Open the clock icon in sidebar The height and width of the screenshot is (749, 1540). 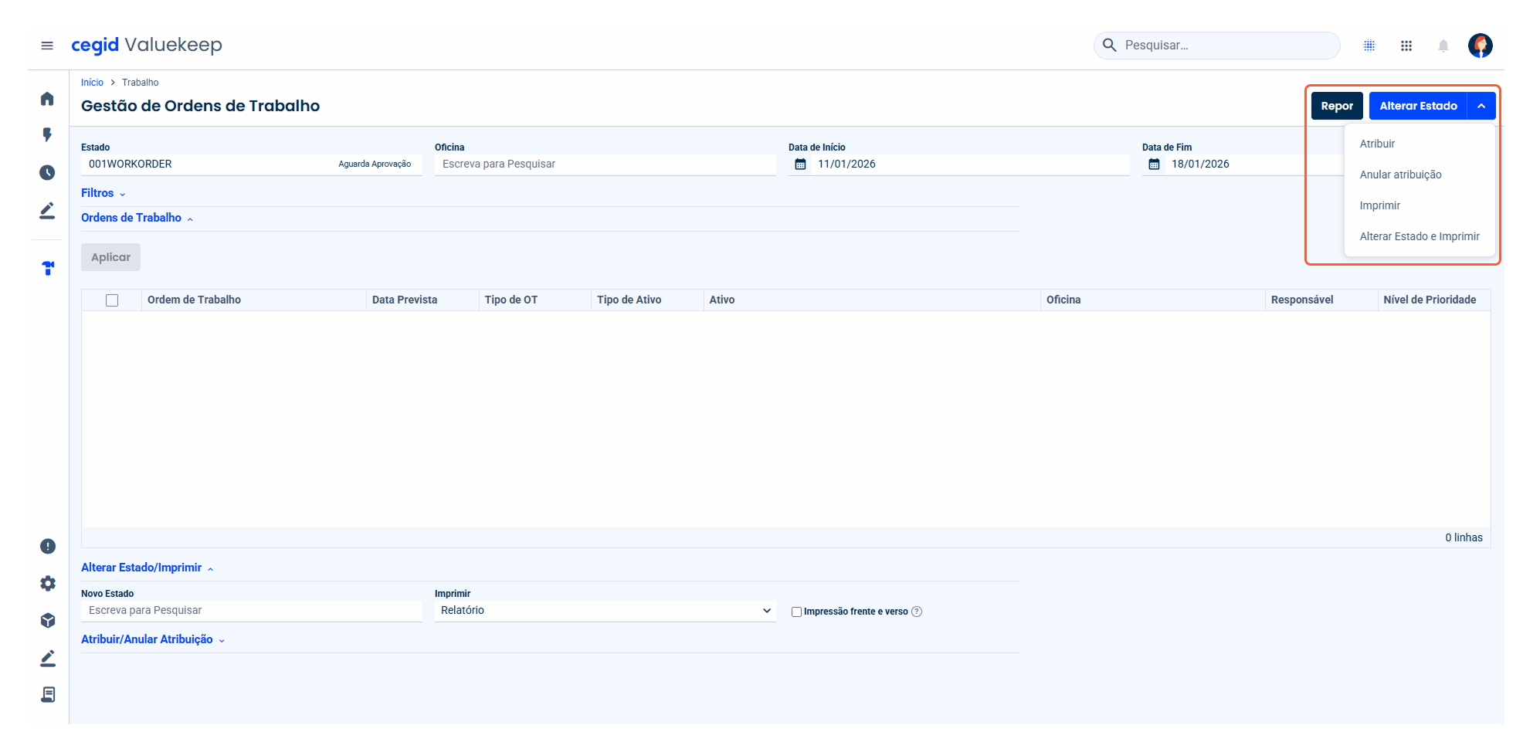click(x=47, y=172)
